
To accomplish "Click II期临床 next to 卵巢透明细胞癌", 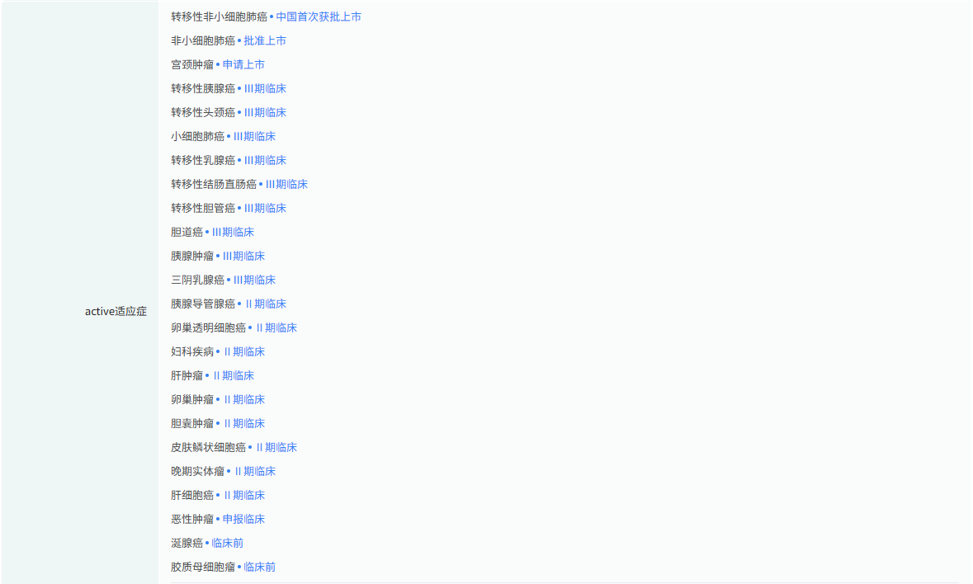I will (276, 328).
